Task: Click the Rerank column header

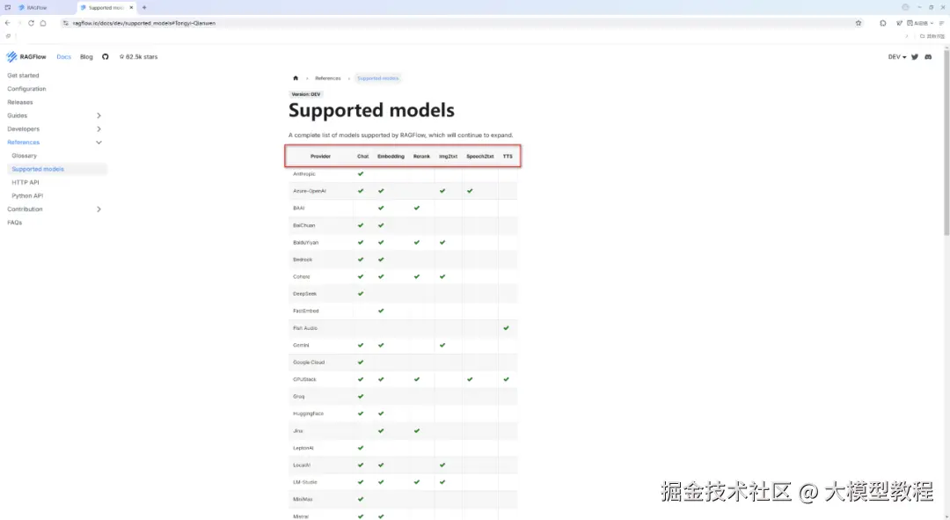Action: point(421,157)
